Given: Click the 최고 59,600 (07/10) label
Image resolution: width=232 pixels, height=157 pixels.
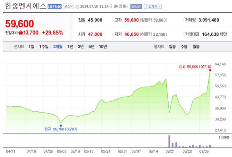Looking at the screenshot, I should [x=195, y=67].
